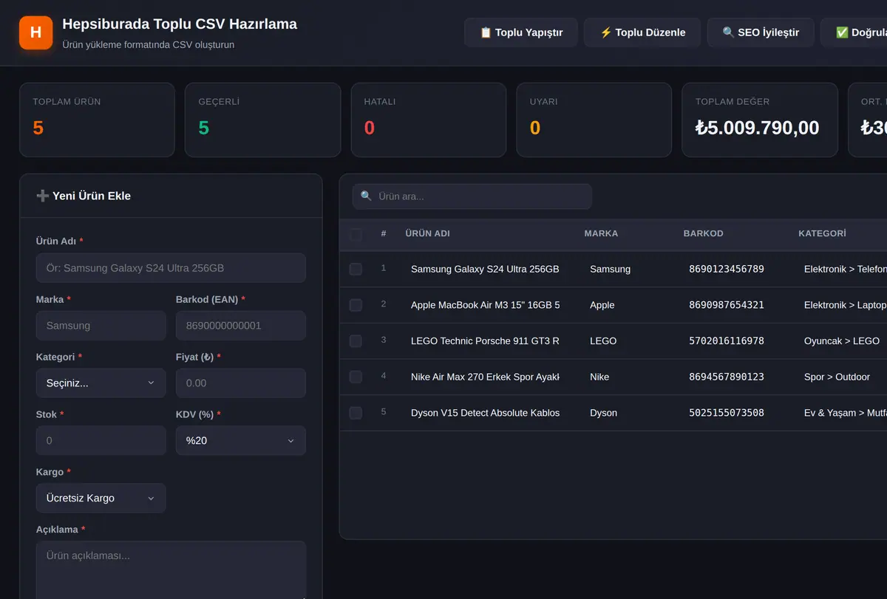
Task: Click the KATEGORİ column header
Action: click(822, 233)
